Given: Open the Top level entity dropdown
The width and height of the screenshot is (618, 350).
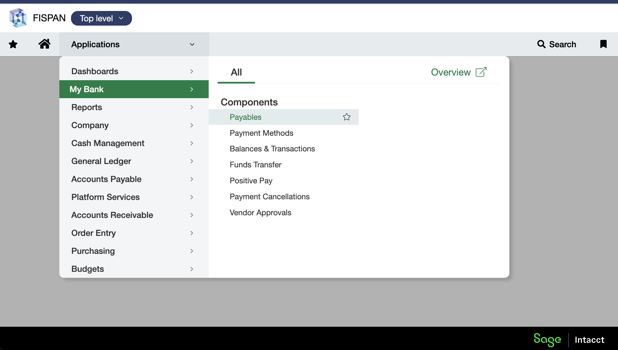Looking at the screenshot, I should click(x=101, y=18).
